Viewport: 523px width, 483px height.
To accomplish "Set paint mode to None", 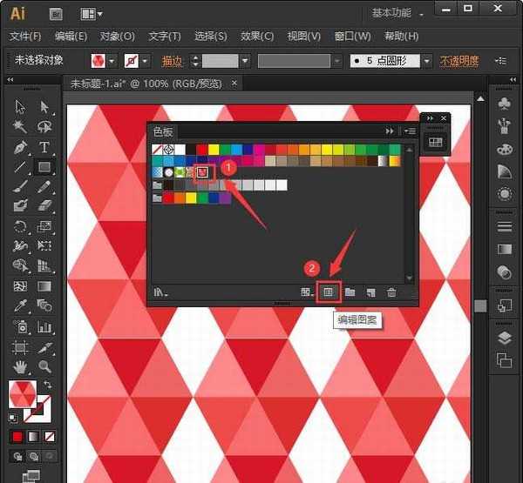I will 51,435.
